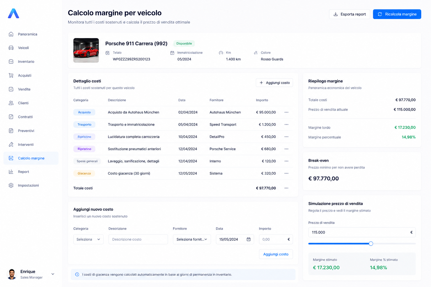Click the Acquisto category tag
Image resolution: width=431 pixels, height=287 pixels.
(x=84, y=112)
